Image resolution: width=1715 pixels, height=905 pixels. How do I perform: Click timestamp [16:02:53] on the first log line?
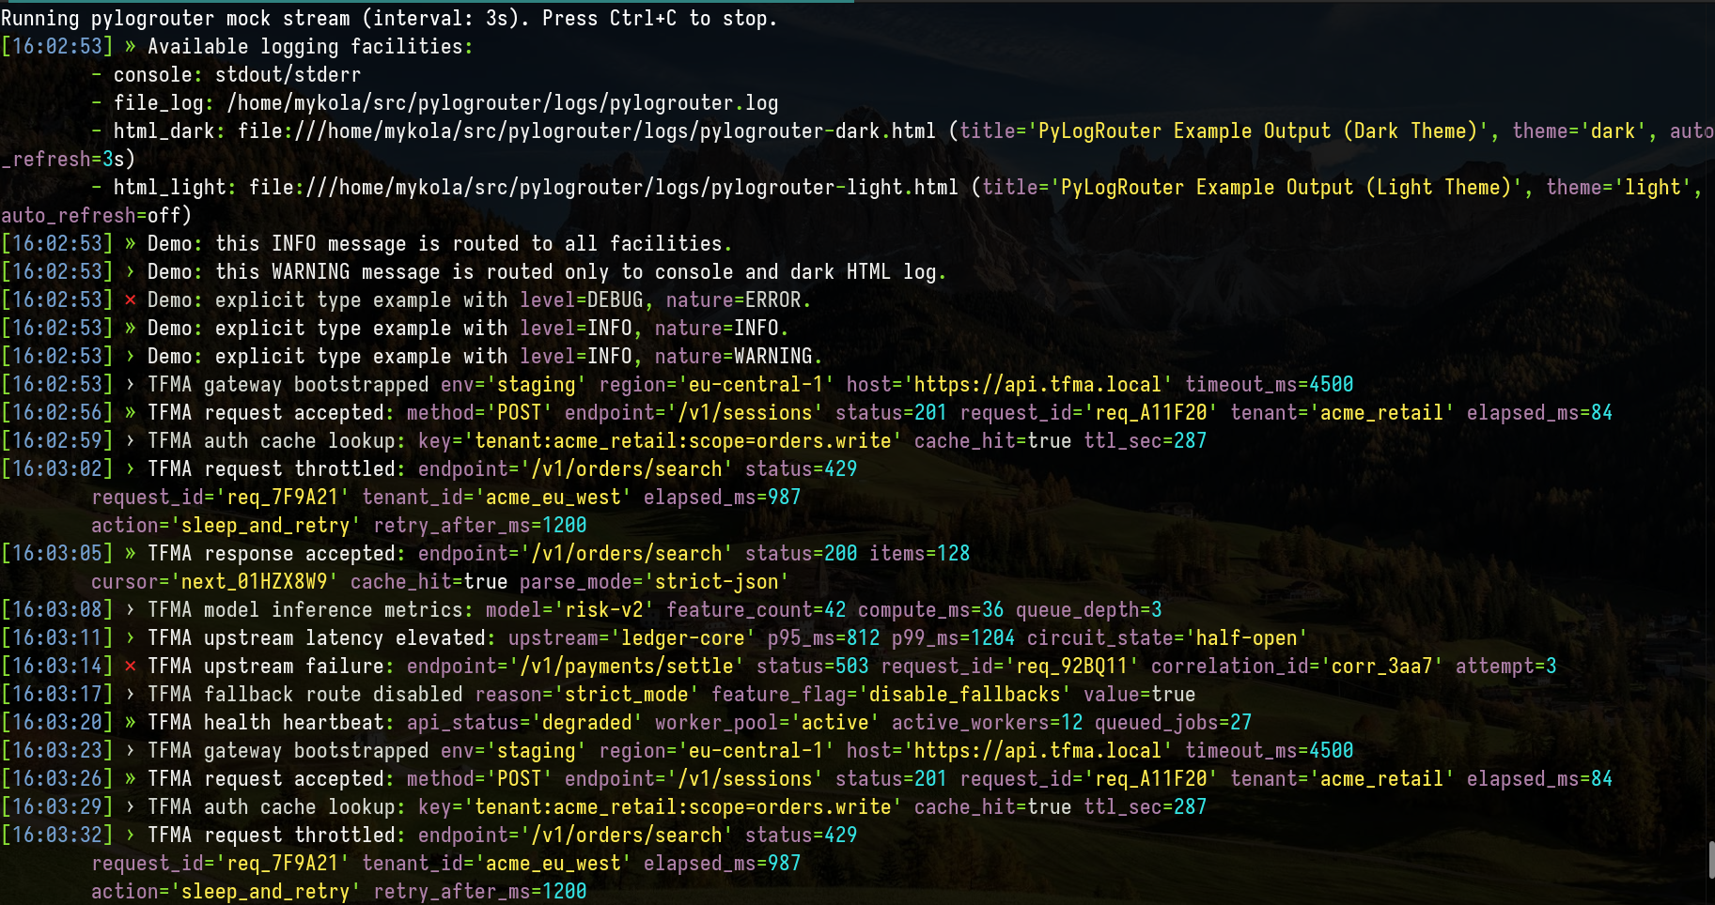(x=57, y=46)
